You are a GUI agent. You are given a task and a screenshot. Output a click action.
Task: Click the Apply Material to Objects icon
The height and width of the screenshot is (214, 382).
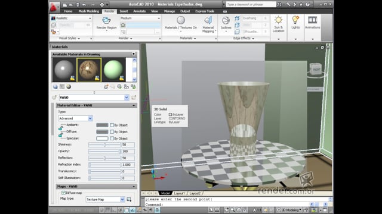tap(119, 87)
